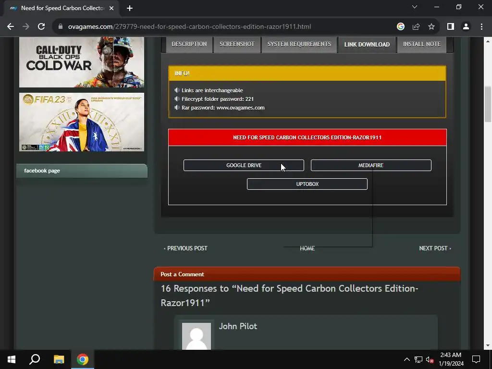The width and height of the screenshot is (492, 369).
Task: Click John Pilot's avatar image
Action: tap(197, 336)
